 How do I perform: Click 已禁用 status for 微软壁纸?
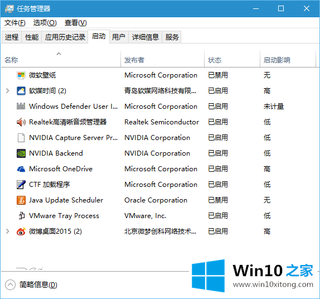click(218, 75)
